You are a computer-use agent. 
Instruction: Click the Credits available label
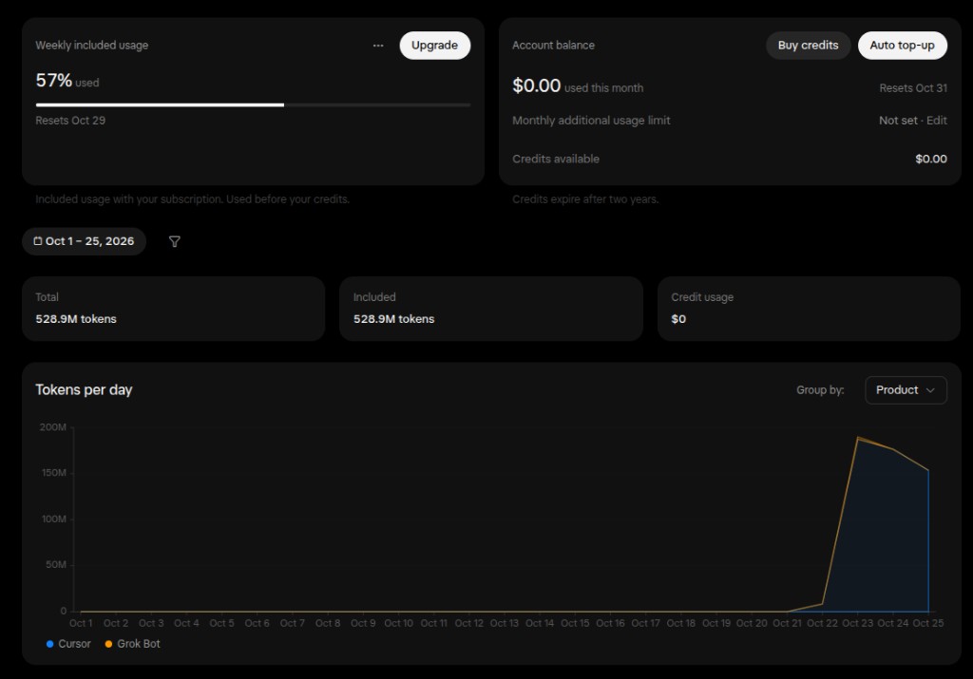click(555, 159)
